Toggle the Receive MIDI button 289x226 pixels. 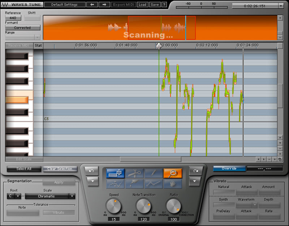coord(18,45)
